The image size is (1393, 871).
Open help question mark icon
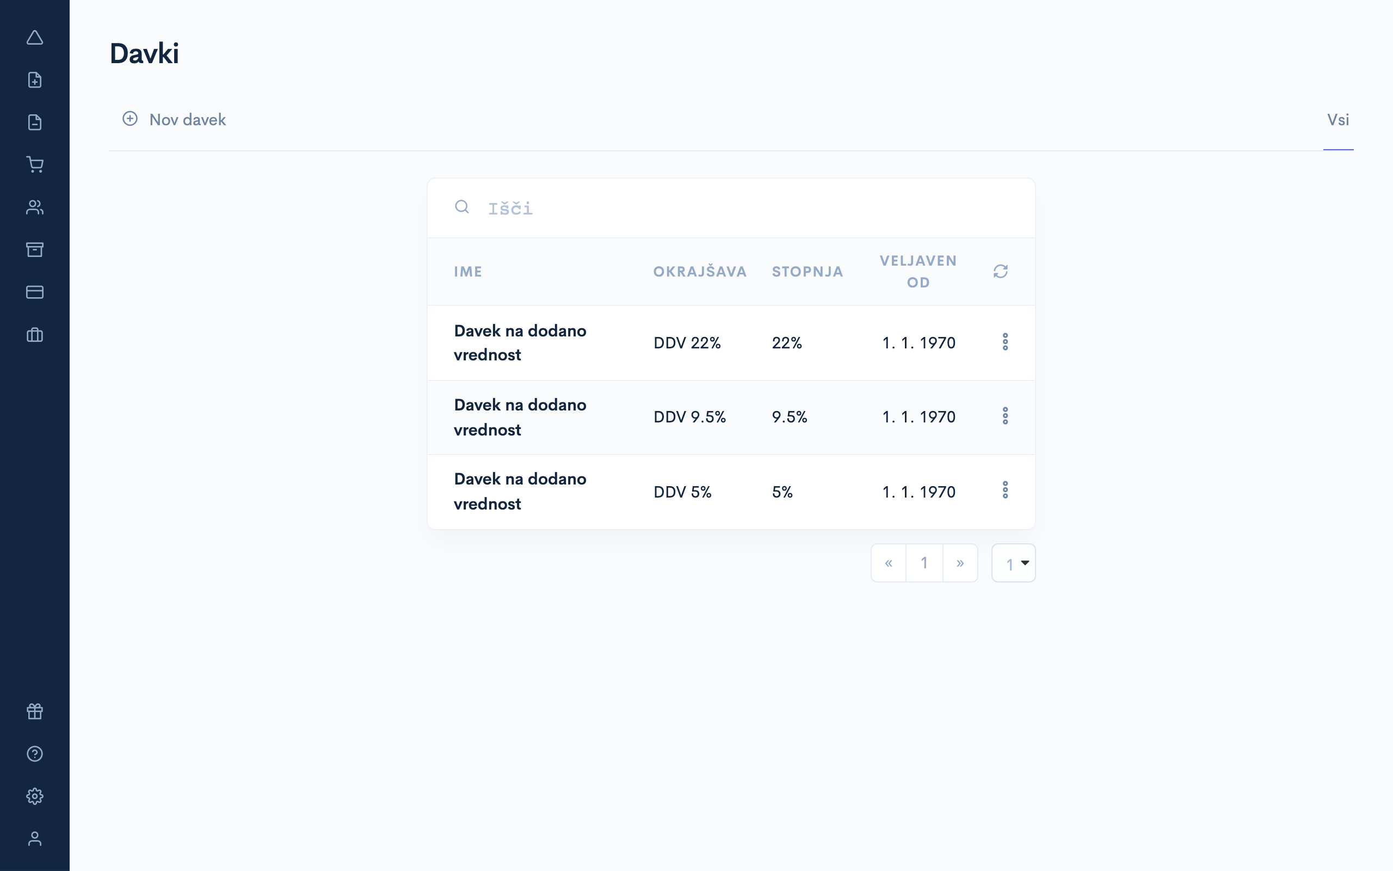34,753
